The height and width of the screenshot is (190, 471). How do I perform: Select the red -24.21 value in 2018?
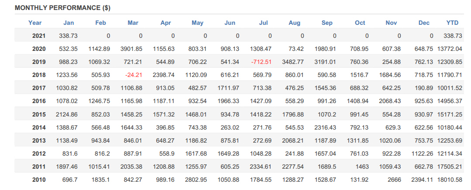[x=134, y=75]
